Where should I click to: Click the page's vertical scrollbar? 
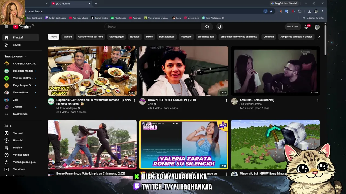(325, 40)
